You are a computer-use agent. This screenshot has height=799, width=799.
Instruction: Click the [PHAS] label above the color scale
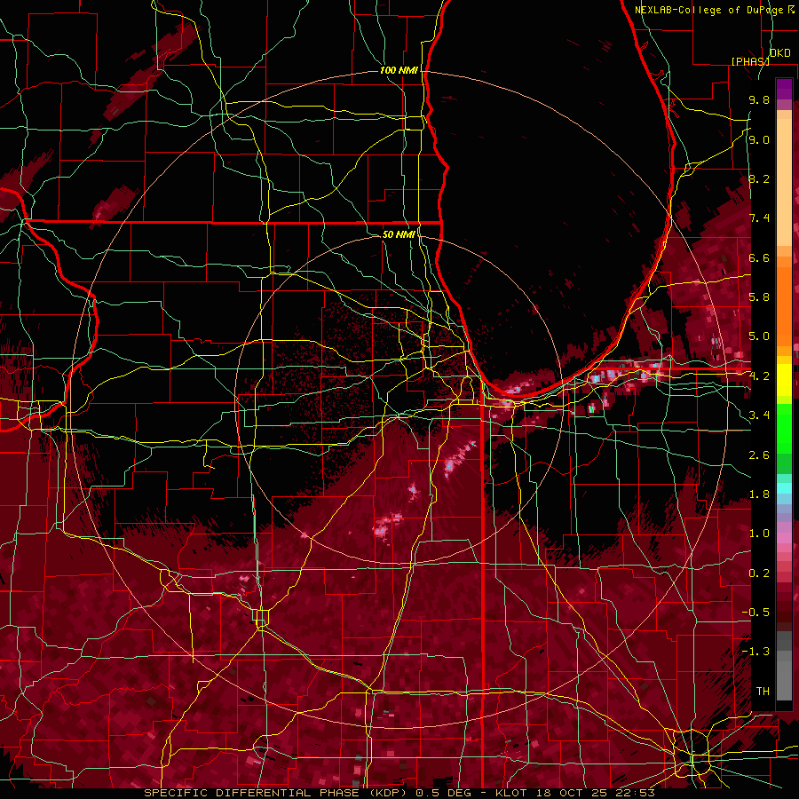[750, 61]
